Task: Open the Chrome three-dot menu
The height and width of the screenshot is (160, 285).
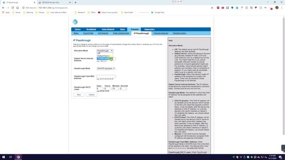Action: [282, 8]
